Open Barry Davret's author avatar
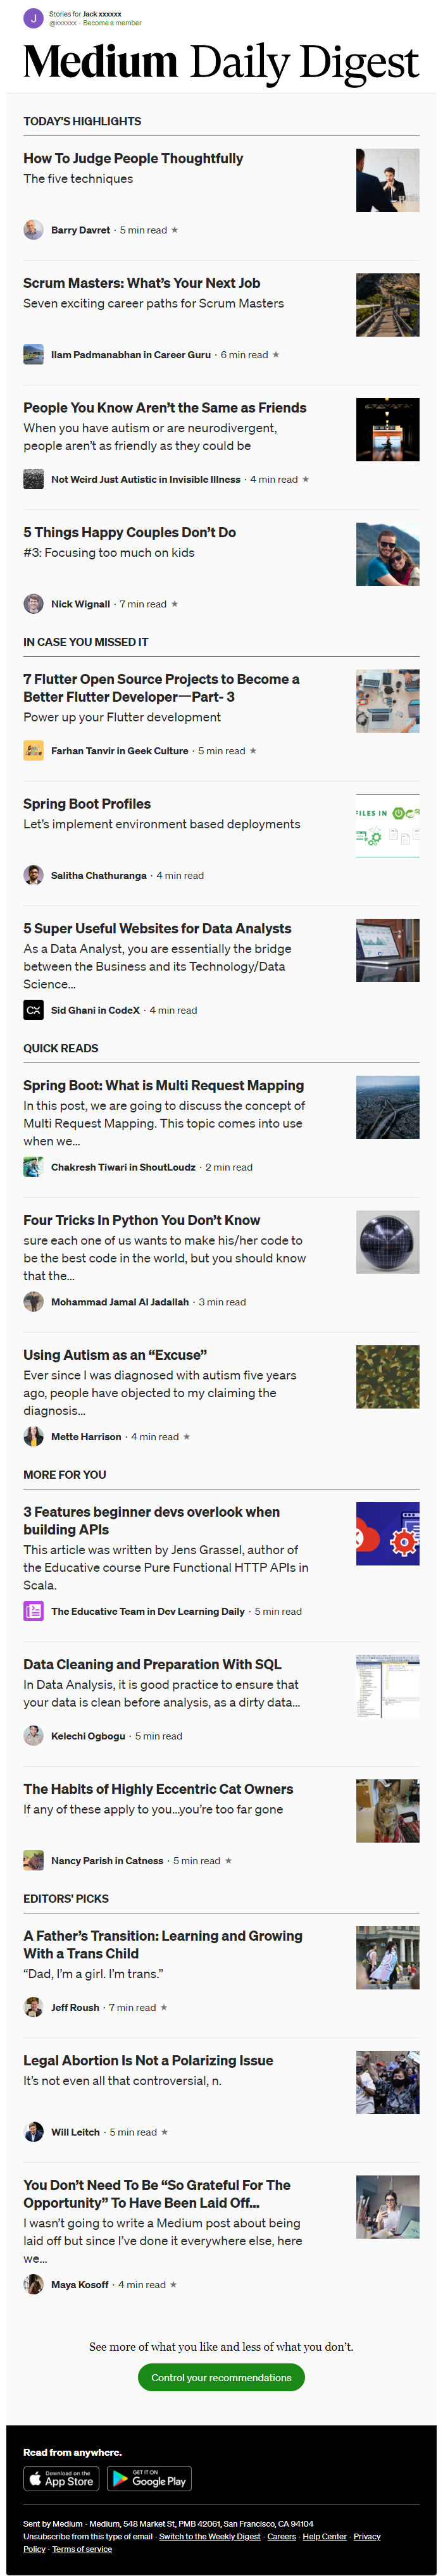Image resolution: width=443 pixels, height=2576 pixels. [33, 230]
